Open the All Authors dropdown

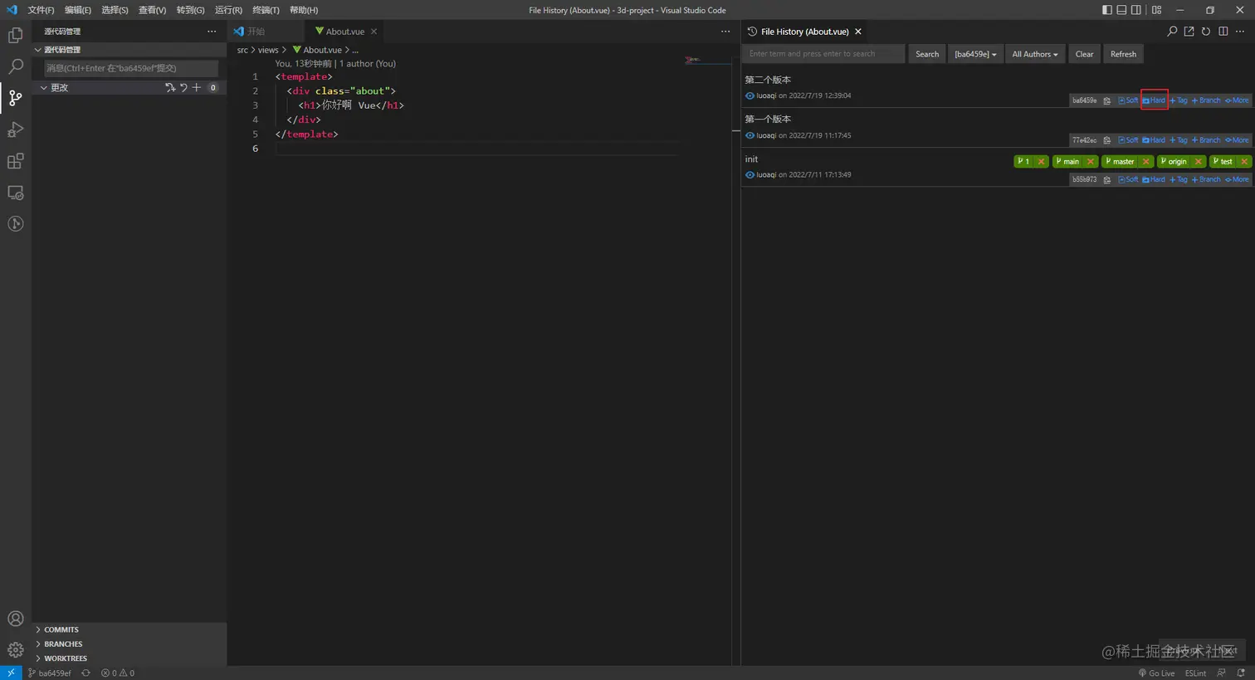tap(1034, 54)
